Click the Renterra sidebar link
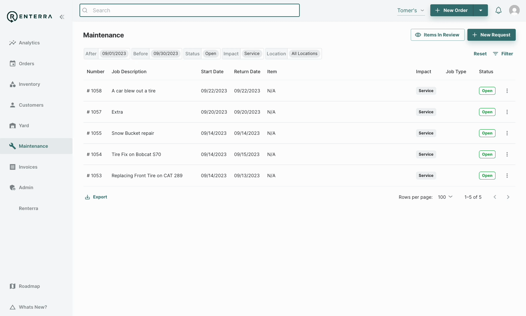The height and width of the screenshot is (316, 526). pos(28,208)
